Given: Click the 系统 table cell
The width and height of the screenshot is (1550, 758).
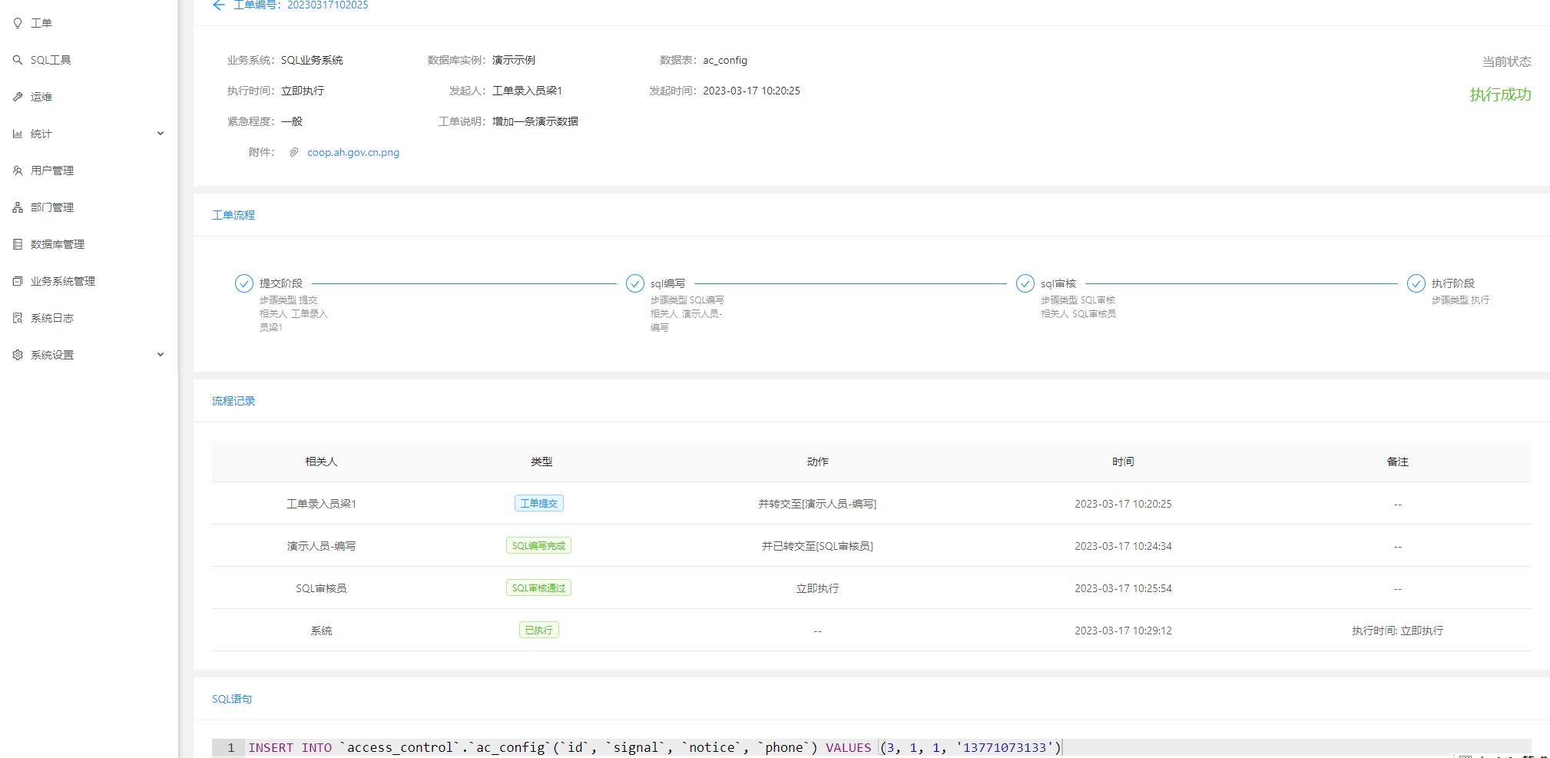Looking at the screenshot, I should point(321,631).
